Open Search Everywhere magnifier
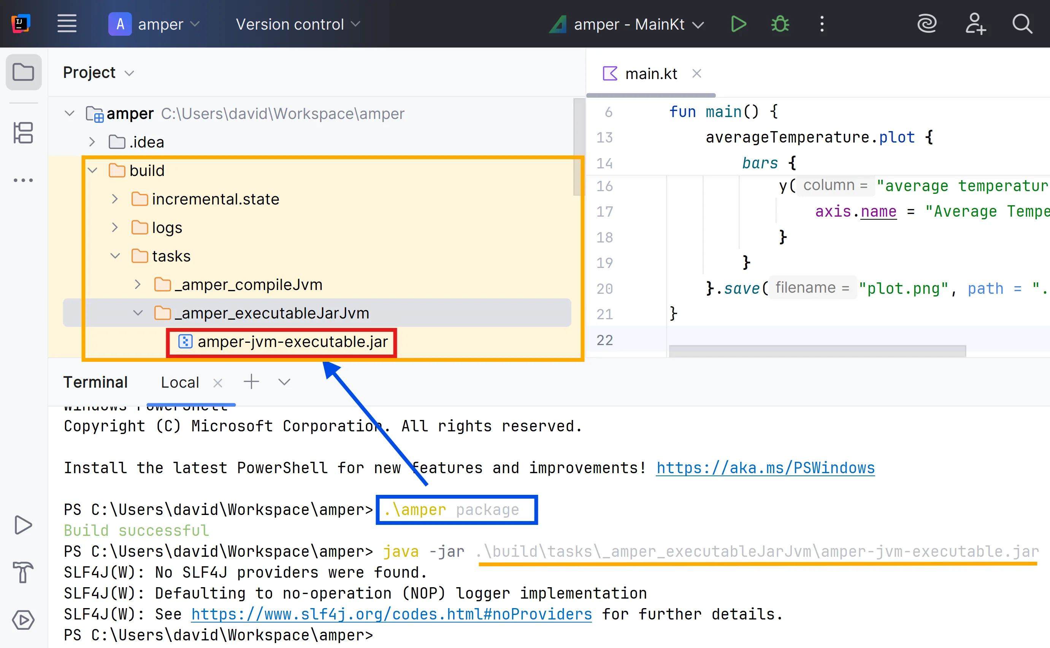Image resolution: width=1050 pixels, height=648 pixels. point(1022,24)
